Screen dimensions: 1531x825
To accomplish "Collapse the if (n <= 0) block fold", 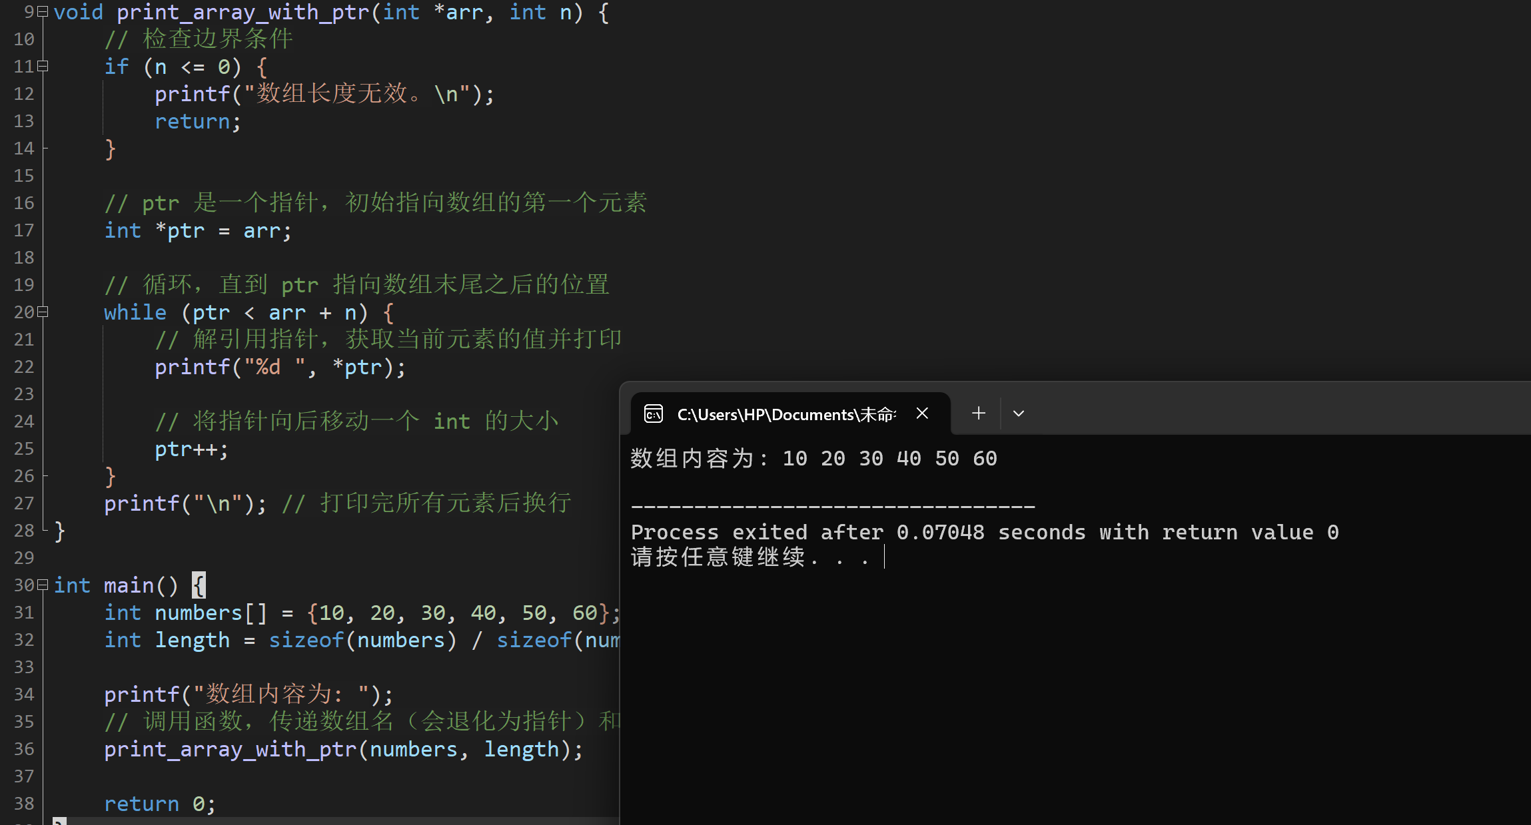I will tap(42, 67).
